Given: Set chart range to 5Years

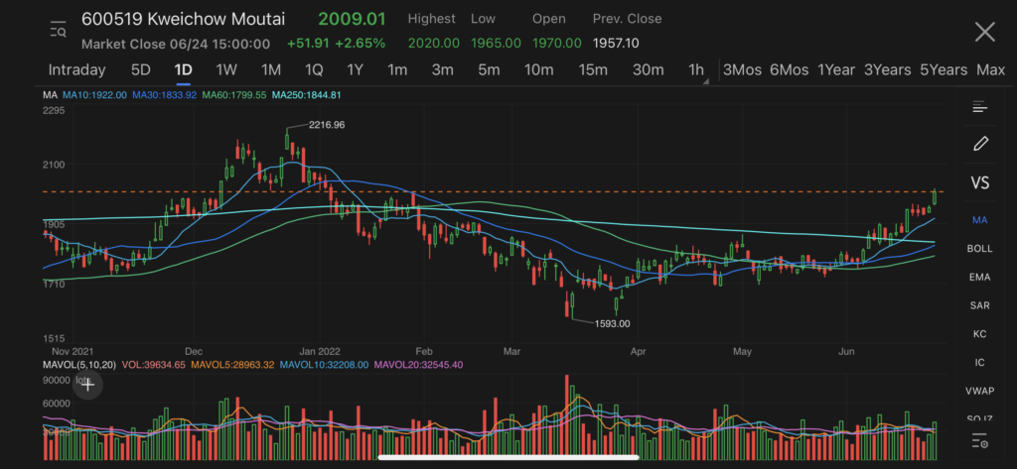Looking at the screenshot, I should (x=944, y=70).
